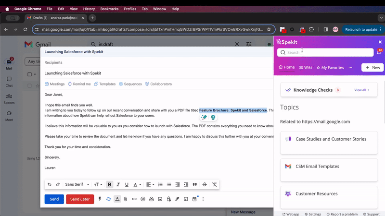Viewport: 385px width, 216px height.
Task: Switch to Spekit Wiki tab
Action: 306,68
